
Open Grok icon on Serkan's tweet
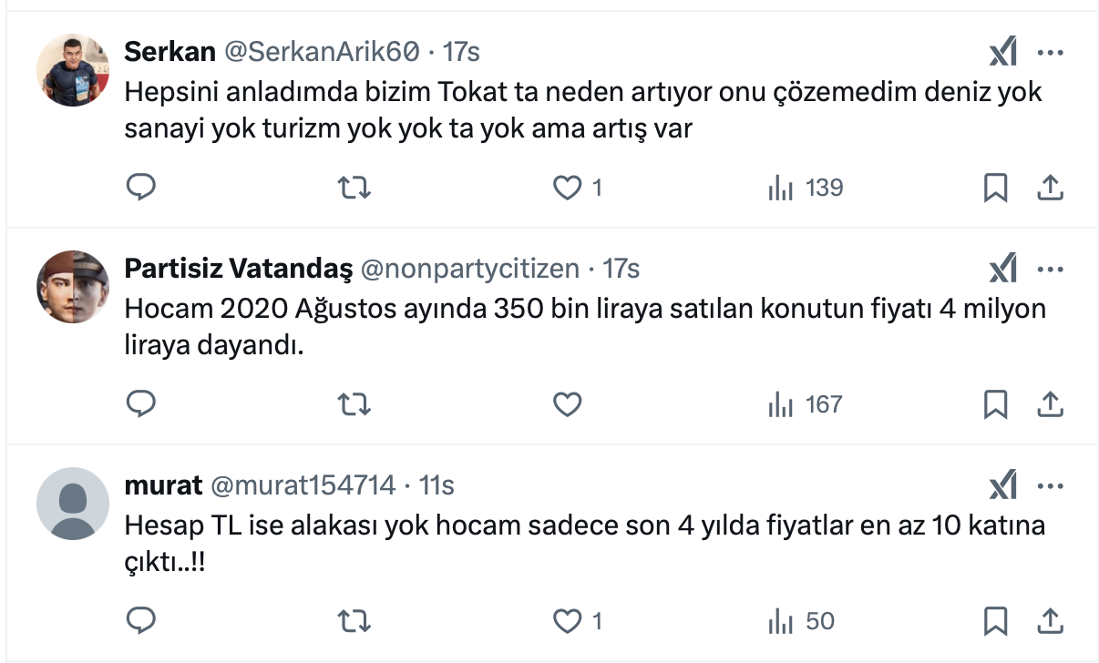tap(1002, 53)
